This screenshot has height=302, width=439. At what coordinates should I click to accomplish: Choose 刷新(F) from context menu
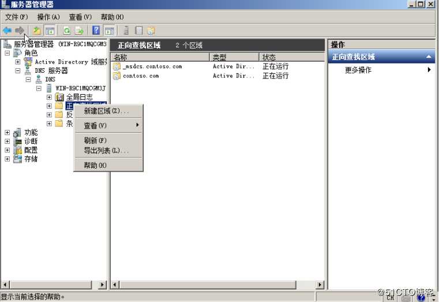108,140
